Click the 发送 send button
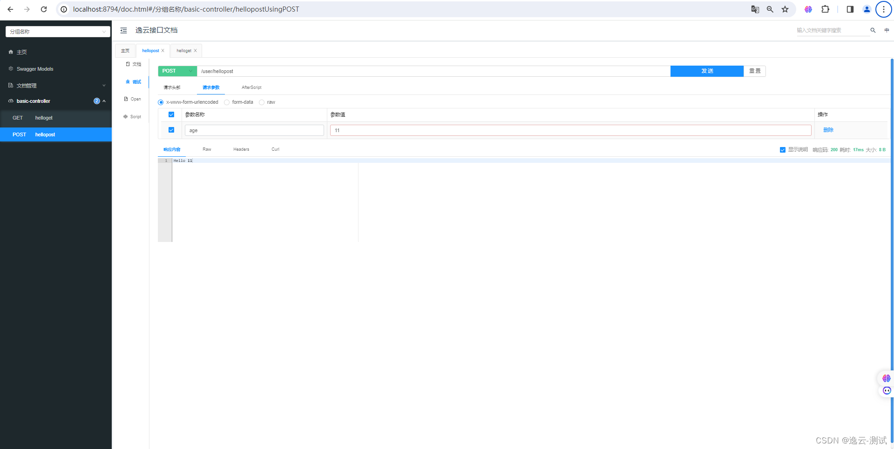This screenshot has height=449, width=894. tap(707, 71)
